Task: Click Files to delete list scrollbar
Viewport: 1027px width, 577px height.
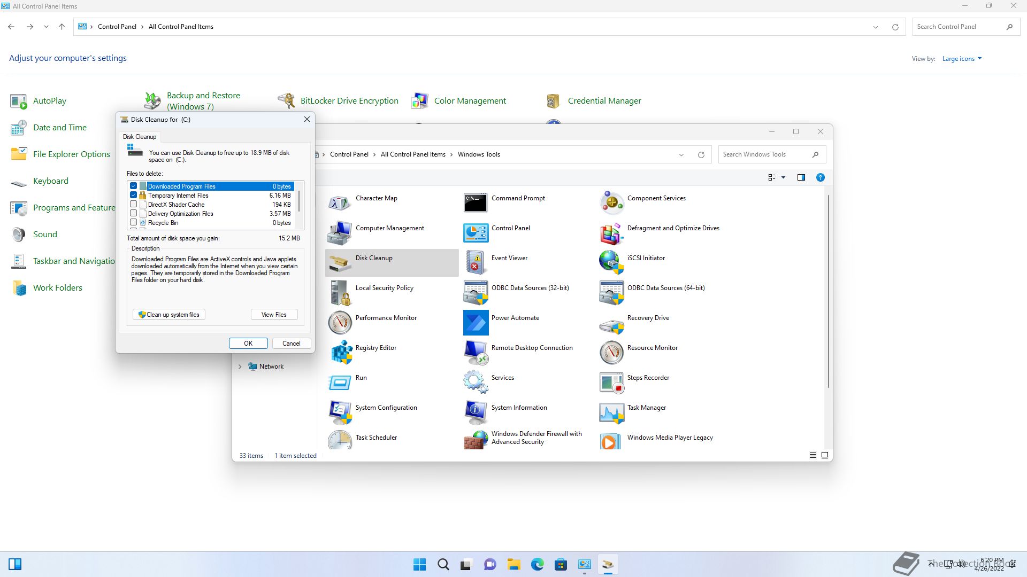Action: (299, 201)
